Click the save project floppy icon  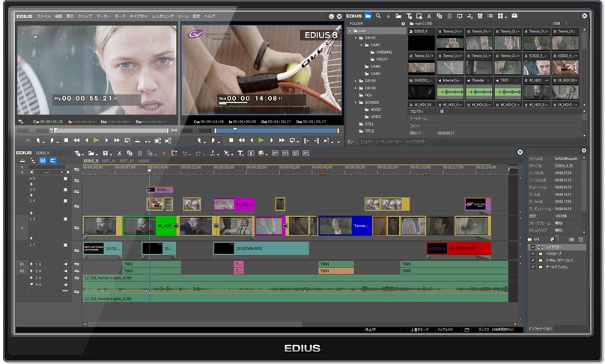coord(106,153)
